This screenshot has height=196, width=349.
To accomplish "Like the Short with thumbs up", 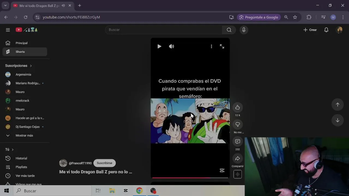I will pyautogui.click(x=237, y=108).
